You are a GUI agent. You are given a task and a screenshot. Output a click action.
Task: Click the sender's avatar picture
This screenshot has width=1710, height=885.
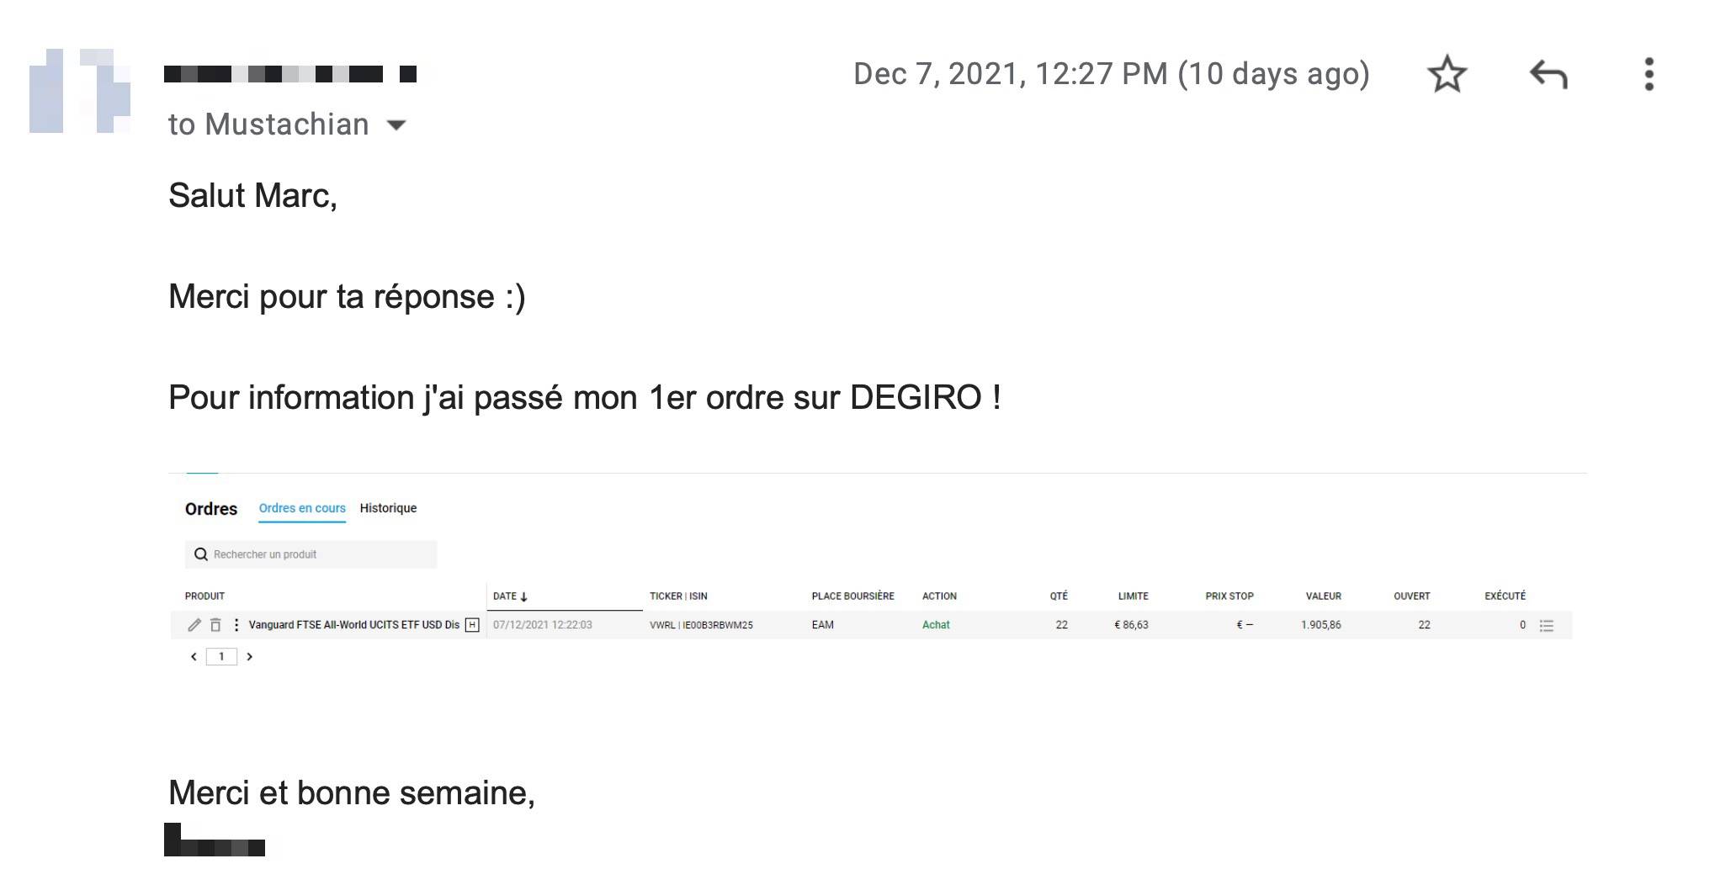click(80, 91)
